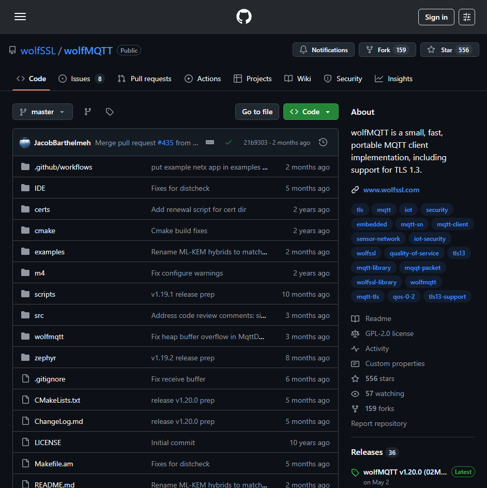Image resolution: width=487 pixels, height=488 pixels.
Task: Star the repository
Action: (x=449, y=50)
